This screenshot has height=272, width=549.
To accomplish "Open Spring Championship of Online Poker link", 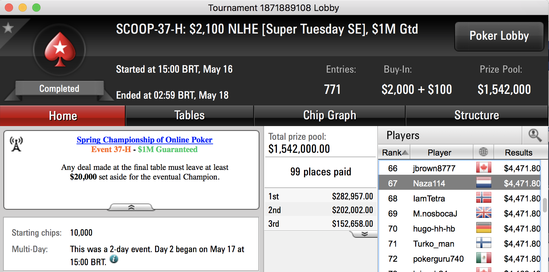I will point(144,140).
